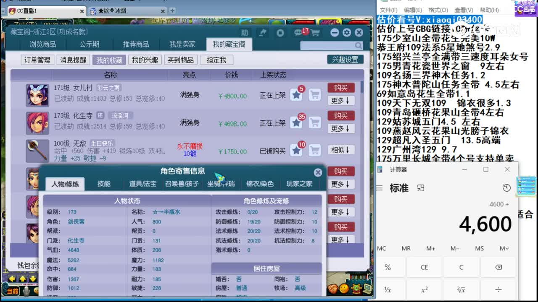Open the gear settings icon of 藏宝阁 window
Viewport: 538px width, 302px height.
point(346,33)
